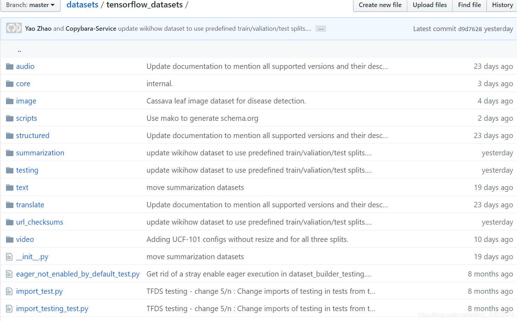Click the core folder icon

click(x=10, y=84)
